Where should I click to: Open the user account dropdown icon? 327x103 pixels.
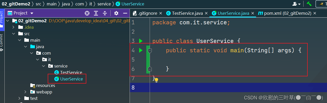click(x=296, y=4)
